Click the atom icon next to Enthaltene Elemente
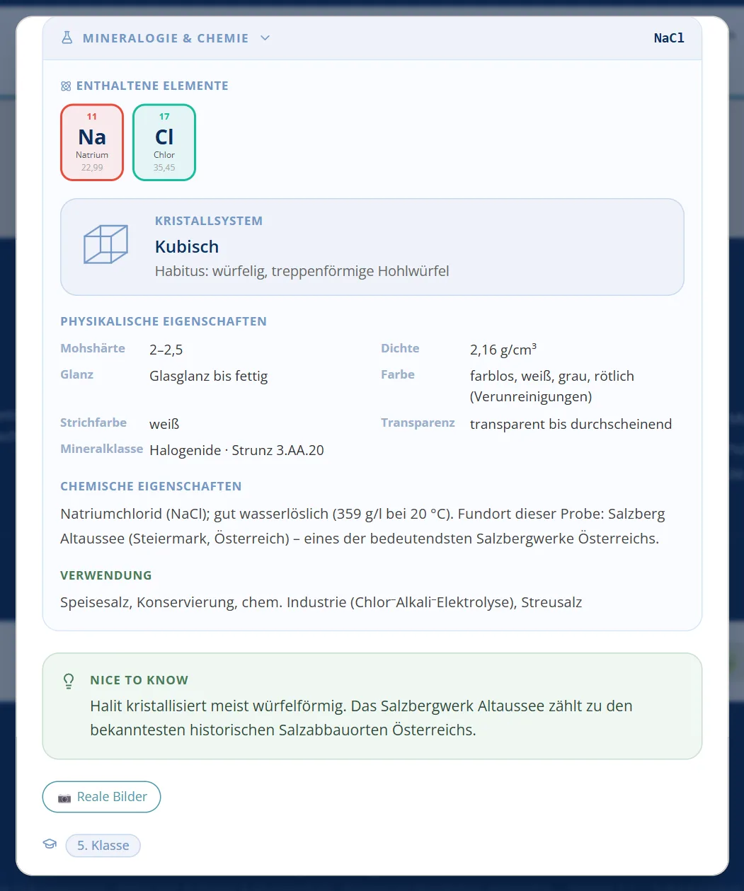The width and height of the screenshot is (744, 891). pyautogui.click(x=66, y=86)
